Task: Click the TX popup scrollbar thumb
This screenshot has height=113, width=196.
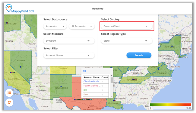Action: [112, 80]
